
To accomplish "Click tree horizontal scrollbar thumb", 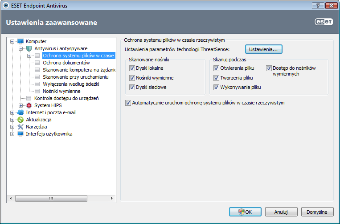I will point(51,198).
